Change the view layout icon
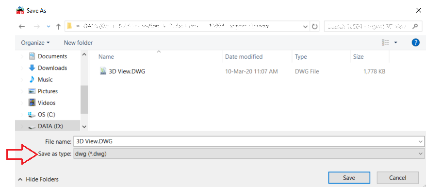426x187 pixels. click(385, 42)
